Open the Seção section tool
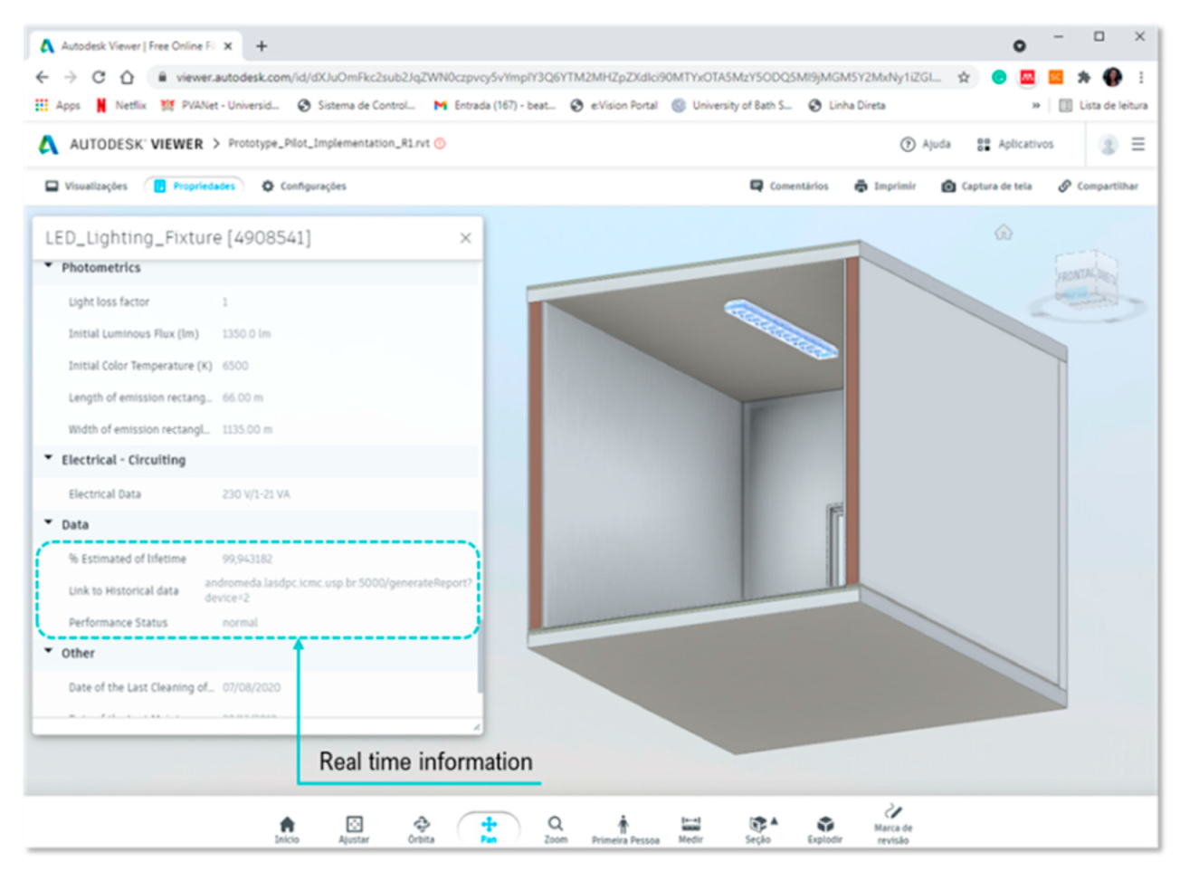The height and width of the screenshot is (871, 1180). click(758, 825)
